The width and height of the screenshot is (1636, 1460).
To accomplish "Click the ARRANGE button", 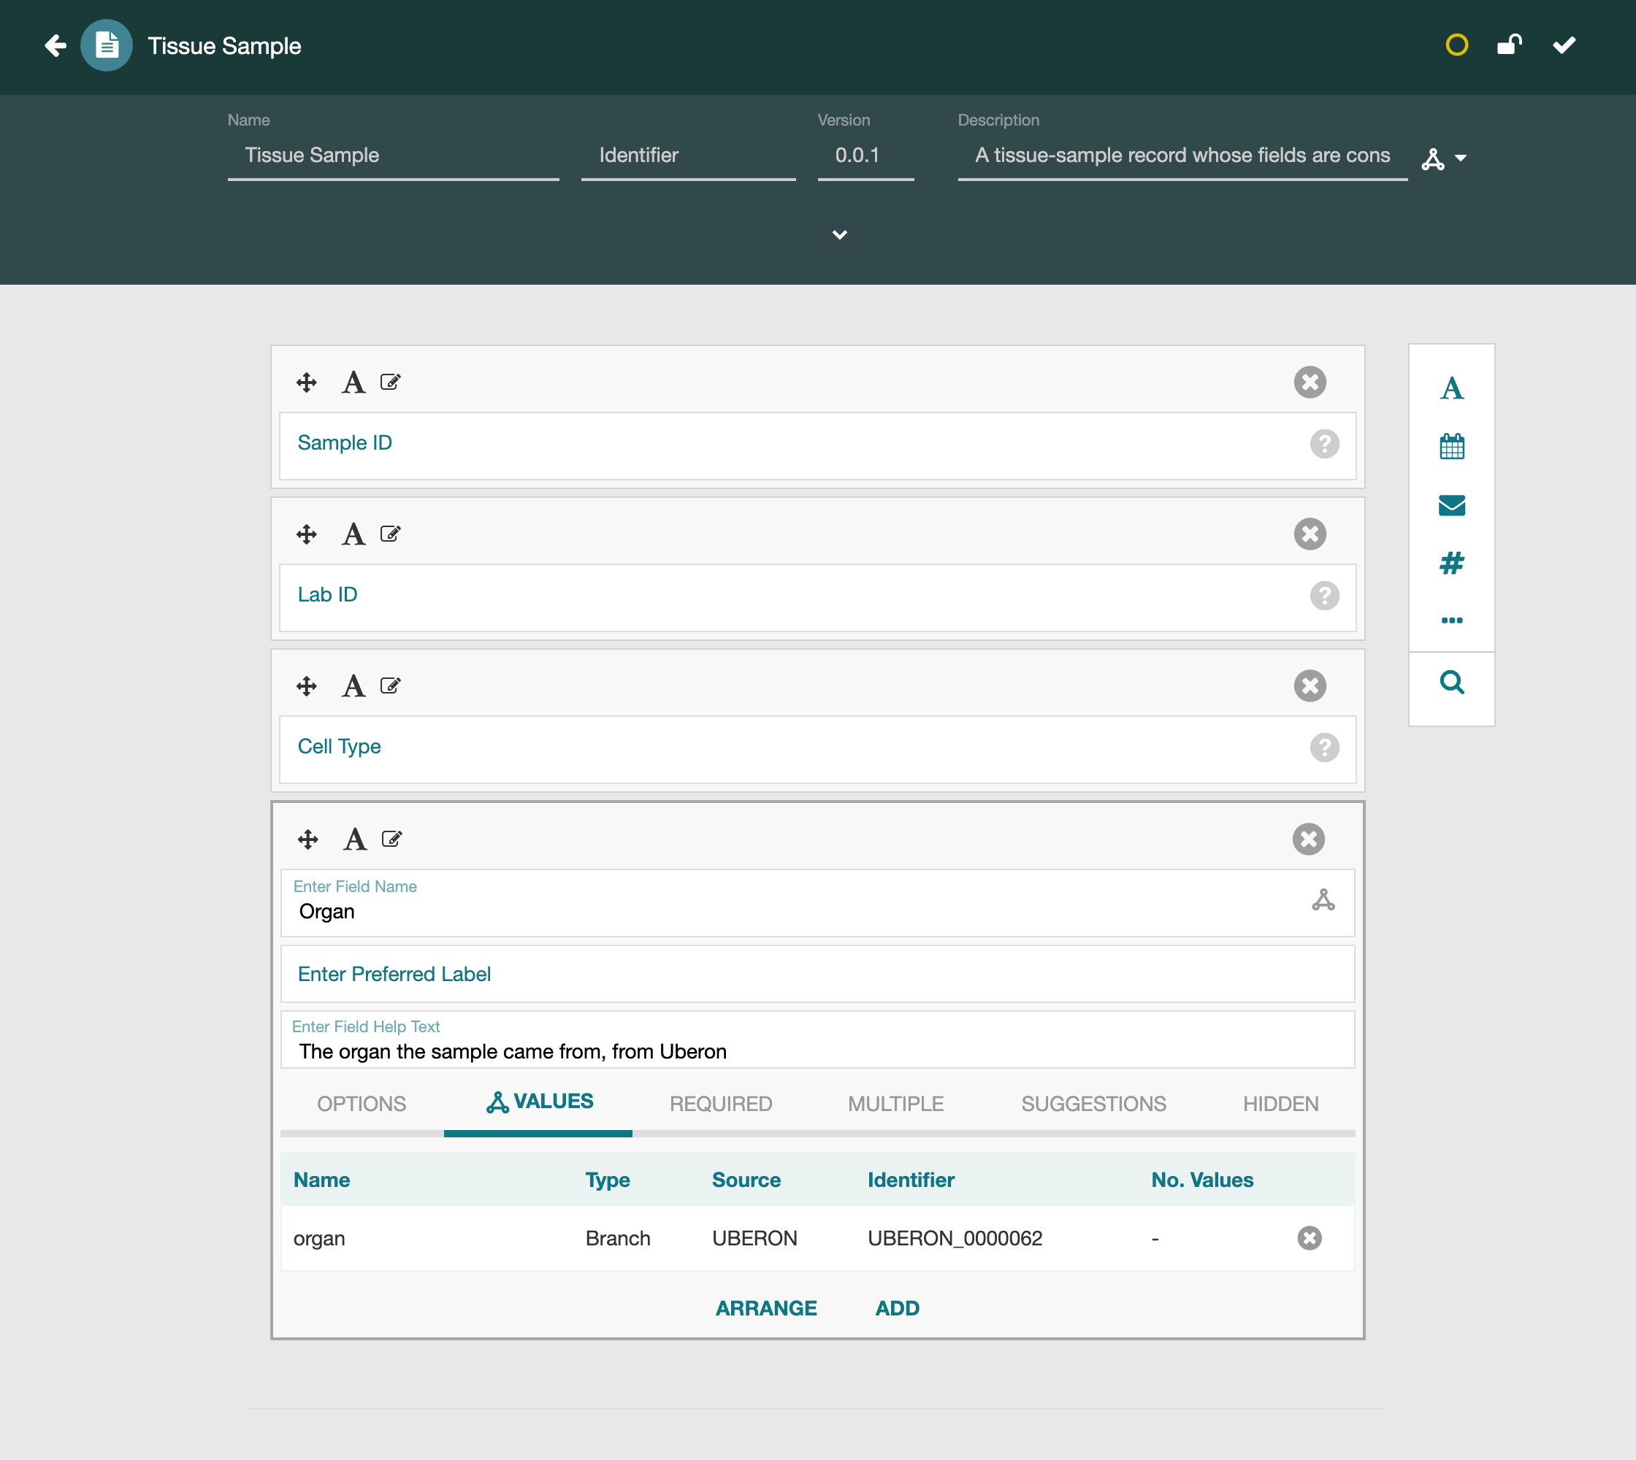I will pos(766,1308).
